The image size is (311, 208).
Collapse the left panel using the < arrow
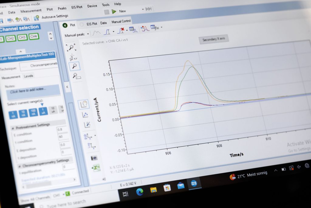tap(67, 87)
